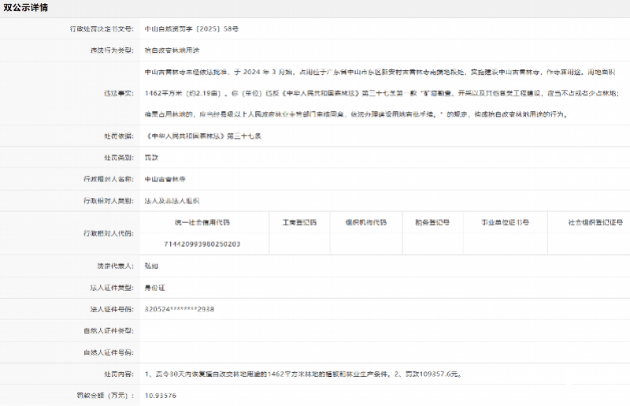Click the 违法事实 label
Viewport: 630px width, 406px height.
click(119, 93)
